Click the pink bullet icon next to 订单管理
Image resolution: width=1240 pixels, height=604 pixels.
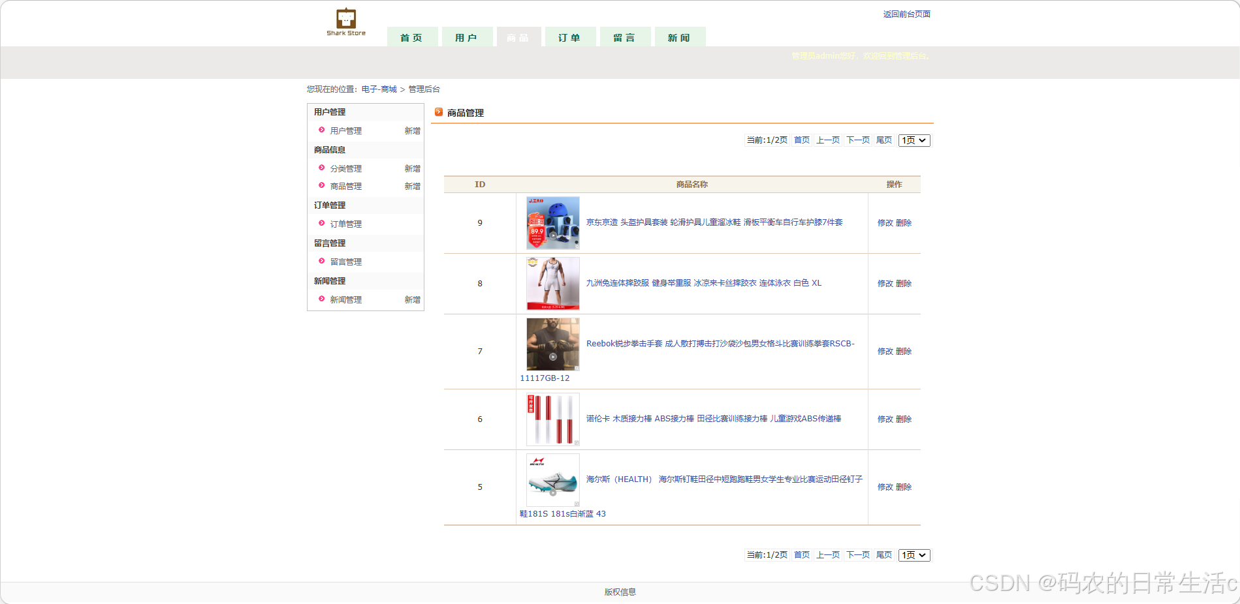[321, 224]
